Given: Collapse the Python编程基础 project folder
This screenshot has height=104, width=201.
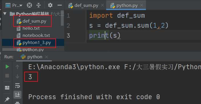Looking at the screenshot, I should pos(5,14).
